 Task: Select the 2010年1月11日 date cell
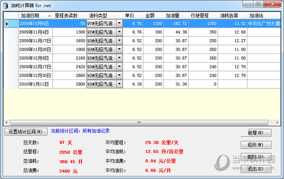coord(35,84)
